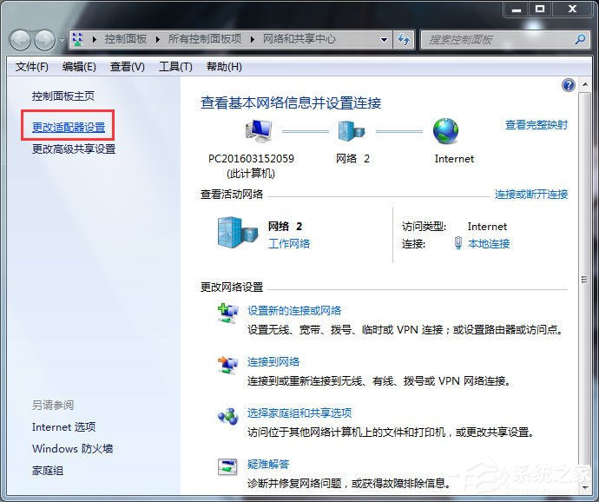Open 家庭组 link in sidebar
The width and height of the screenshot is (599, 502).
48,470
